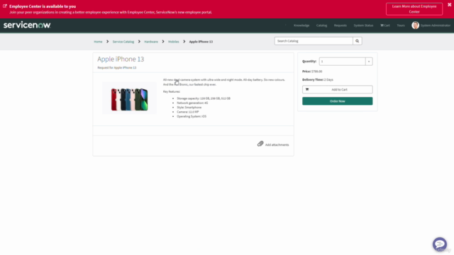Screen dimensions: 454x255
Task: Go to the Service Catalog breadcrumb
Action: 123,42
